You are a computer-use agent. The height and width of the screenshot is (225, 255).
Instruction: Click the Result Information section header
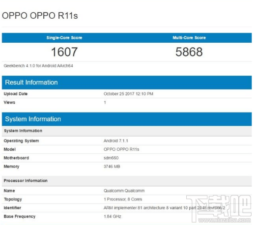127,83
